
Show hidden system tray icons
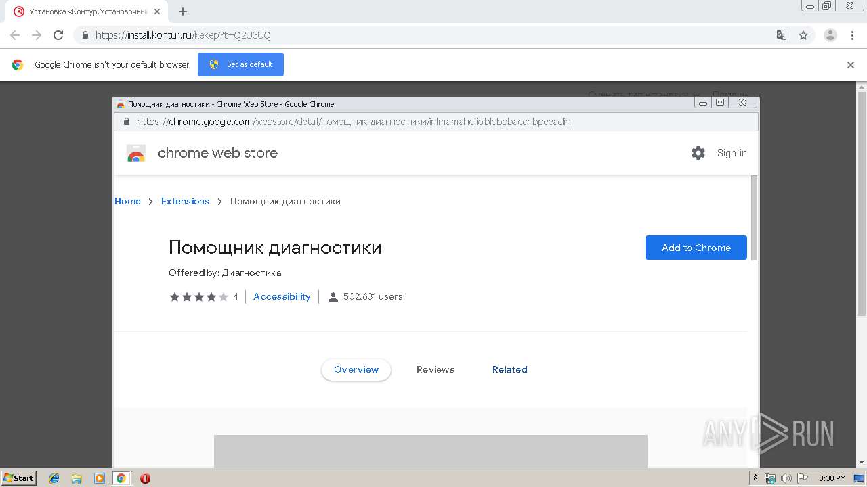pos(756,478)
